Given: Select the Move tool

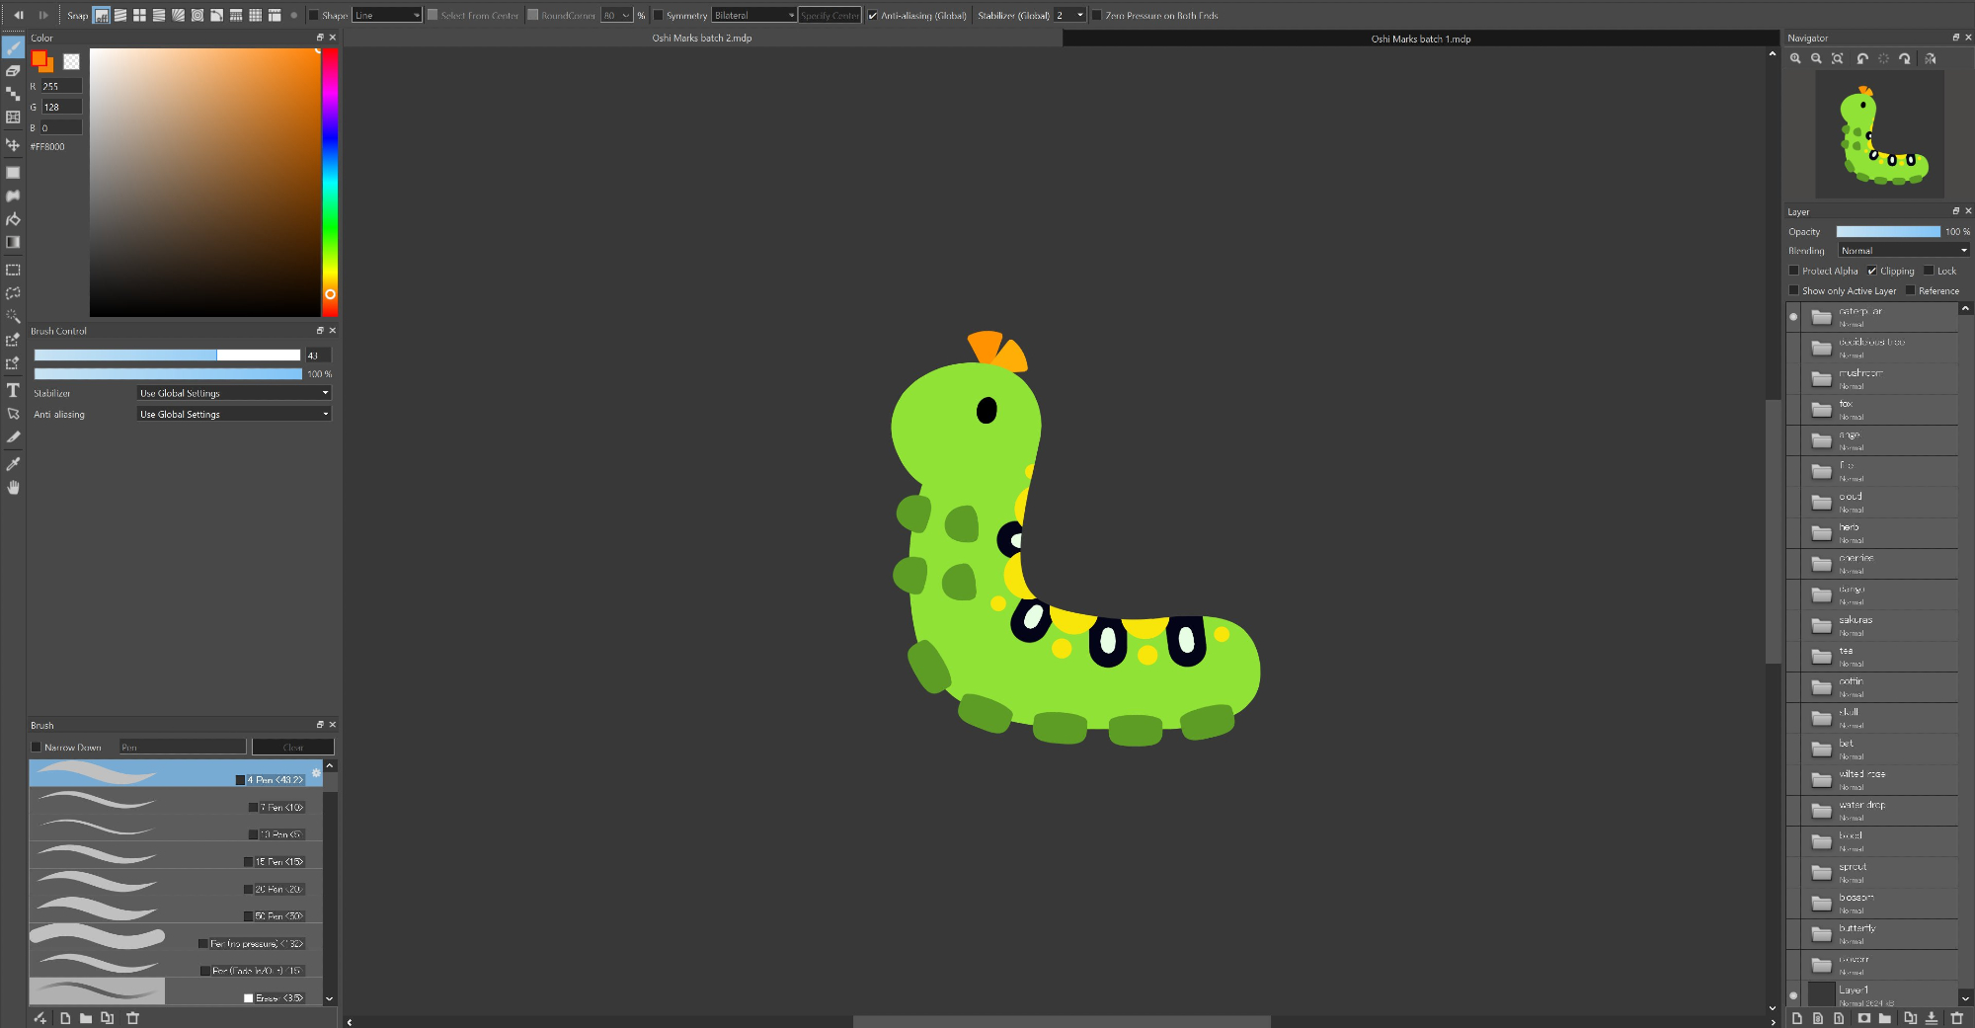Looking at the screenshot, I should point(13,145).
